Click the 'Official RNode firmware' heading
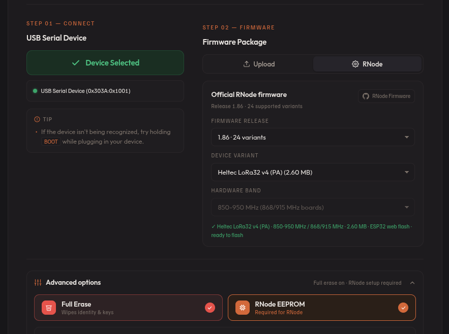 [249, 94]
